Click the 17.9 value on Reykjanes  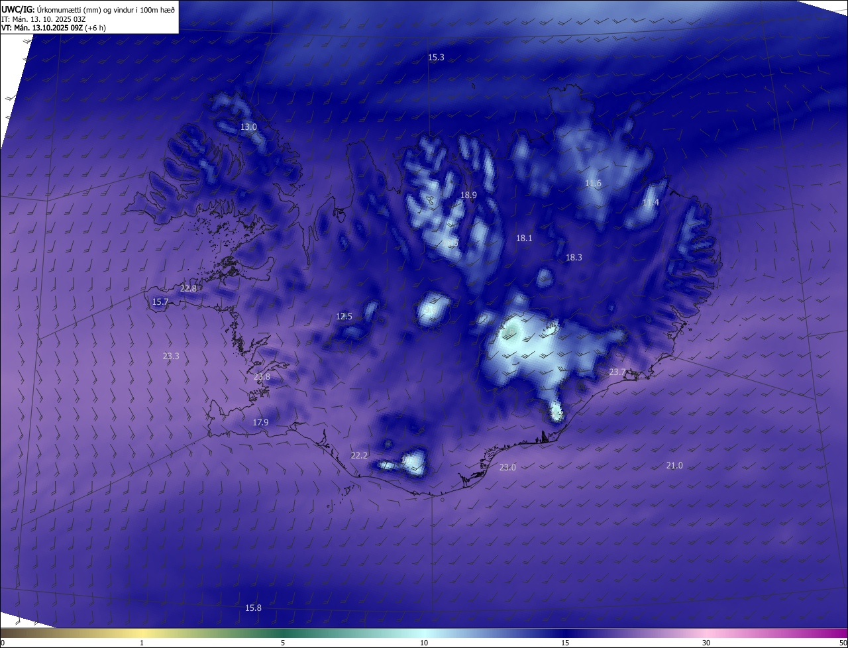click(x=260, y=423)
